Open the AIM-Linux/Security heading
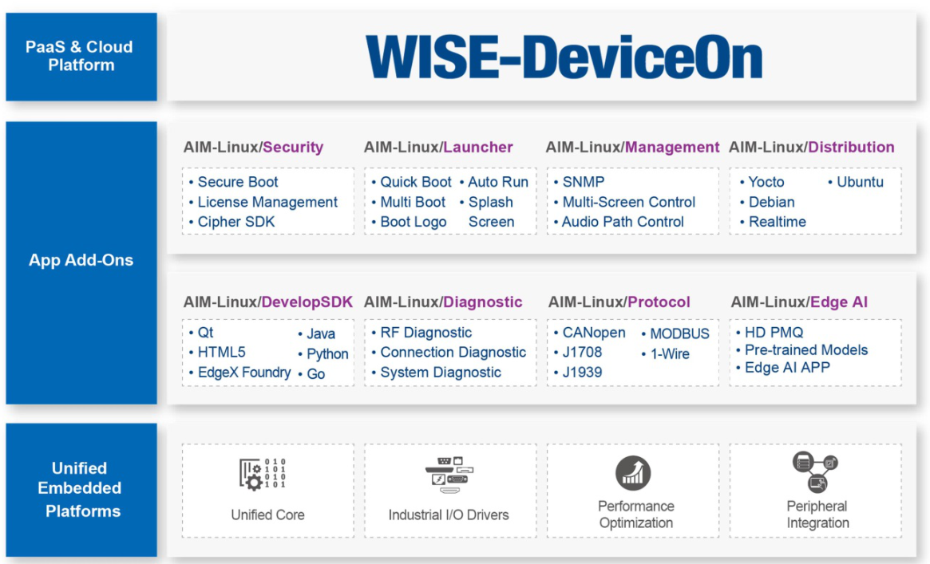The image size is (930, 564). coord(253,147)
